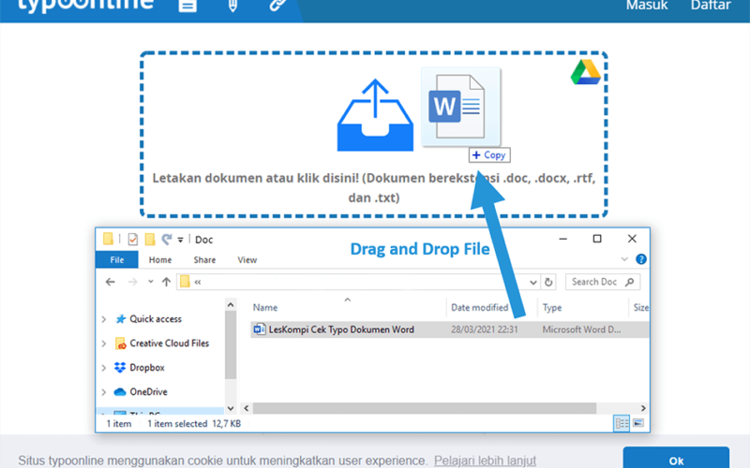Expand the ribbon with the chevron
The width and height of the screenshot is (750, 468).
click(x=624, y=259)
